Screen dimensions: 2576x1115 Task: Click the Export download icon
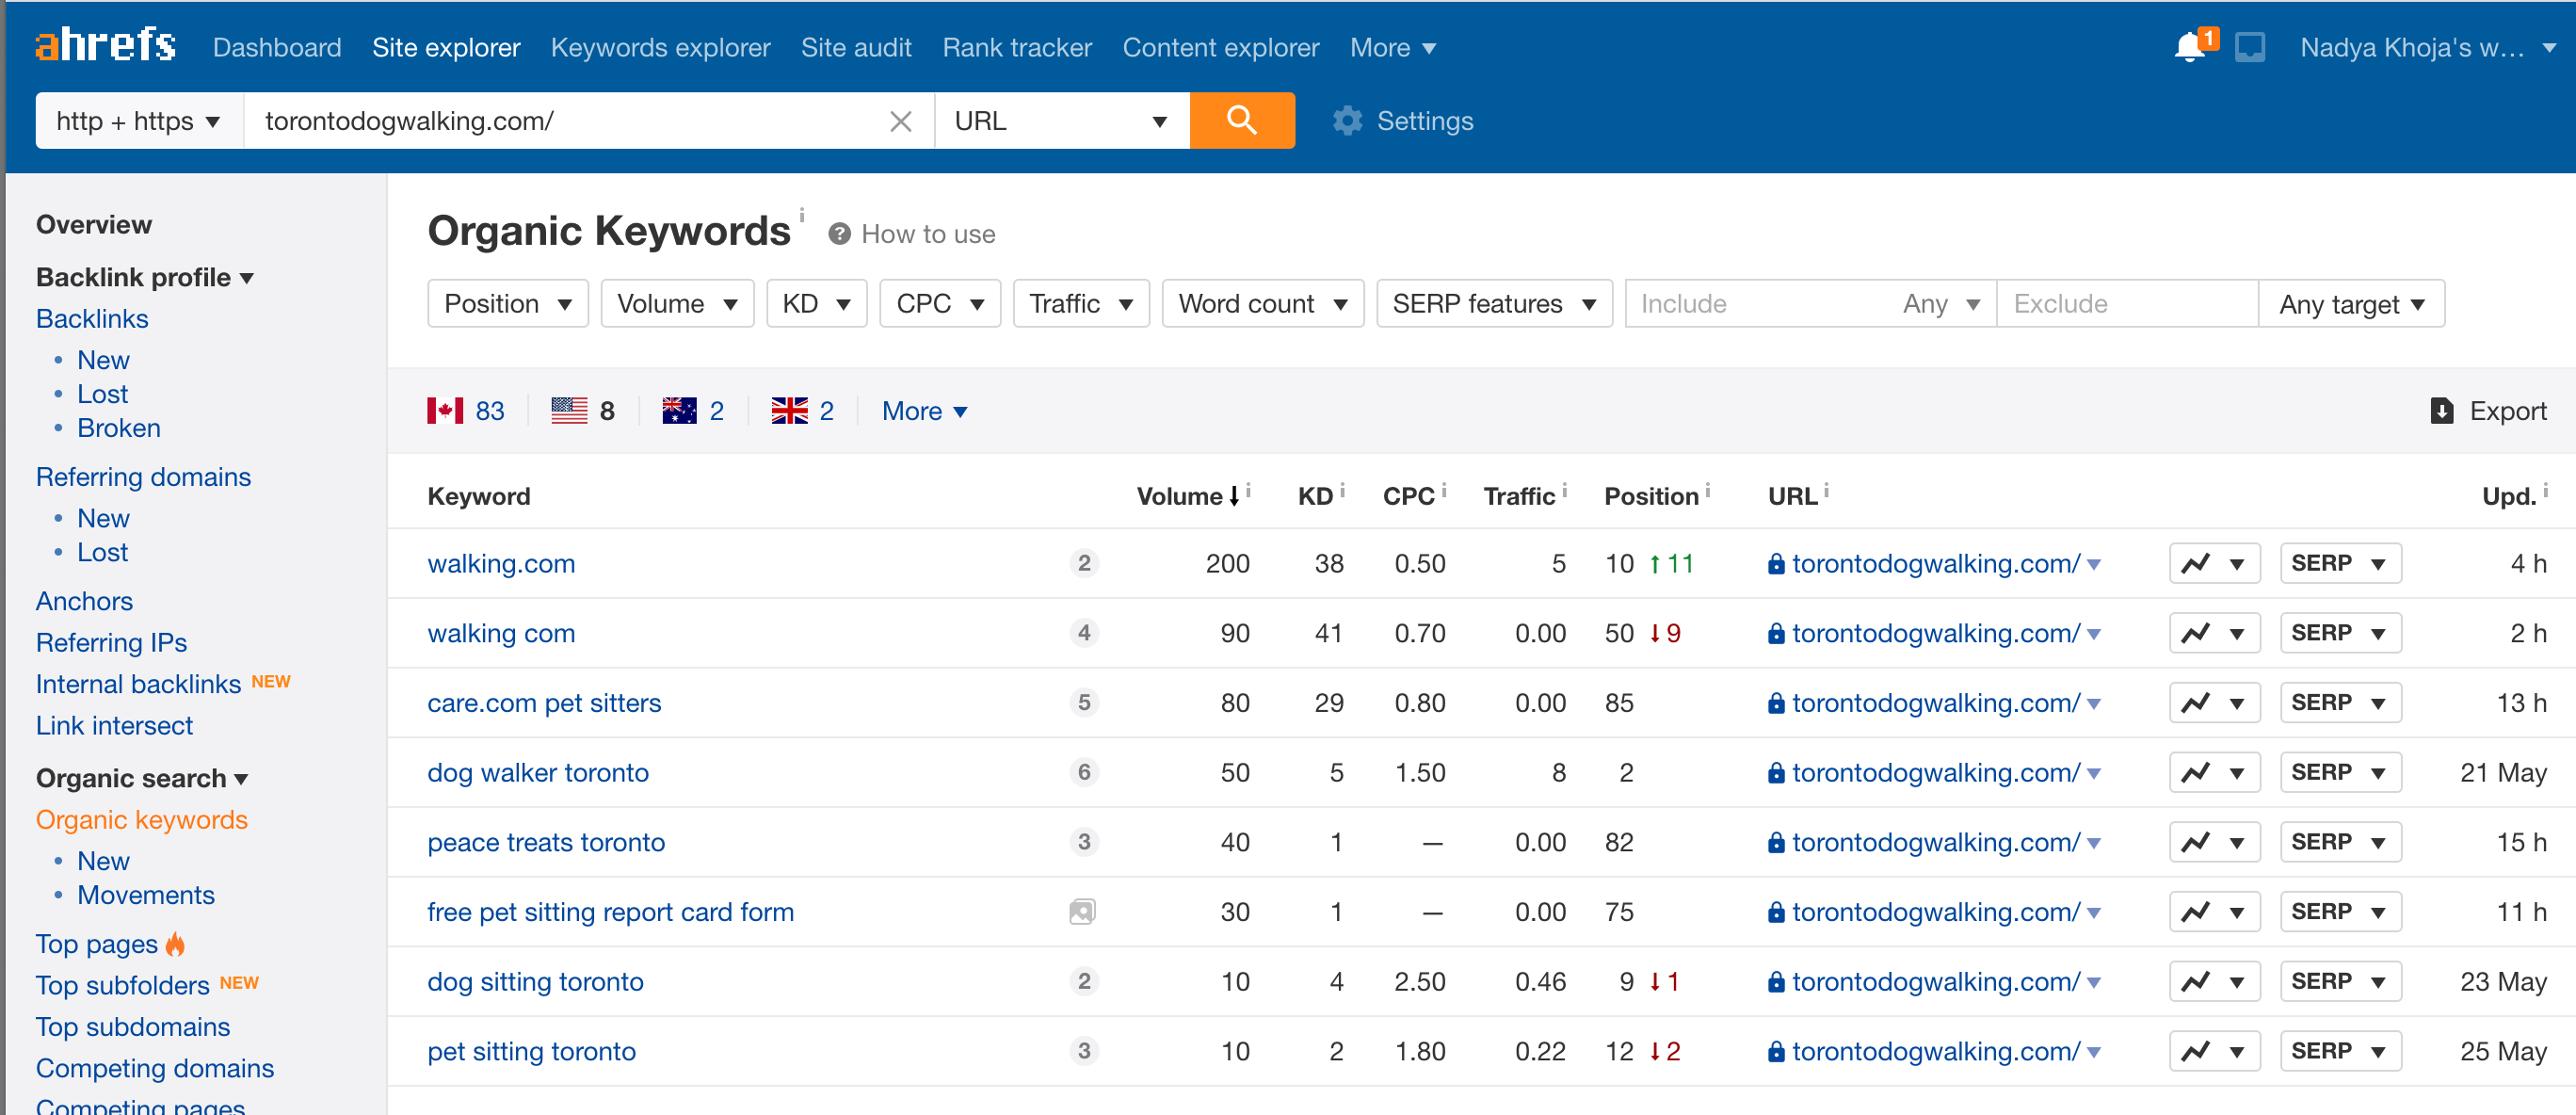click(x=2441, y=411)
